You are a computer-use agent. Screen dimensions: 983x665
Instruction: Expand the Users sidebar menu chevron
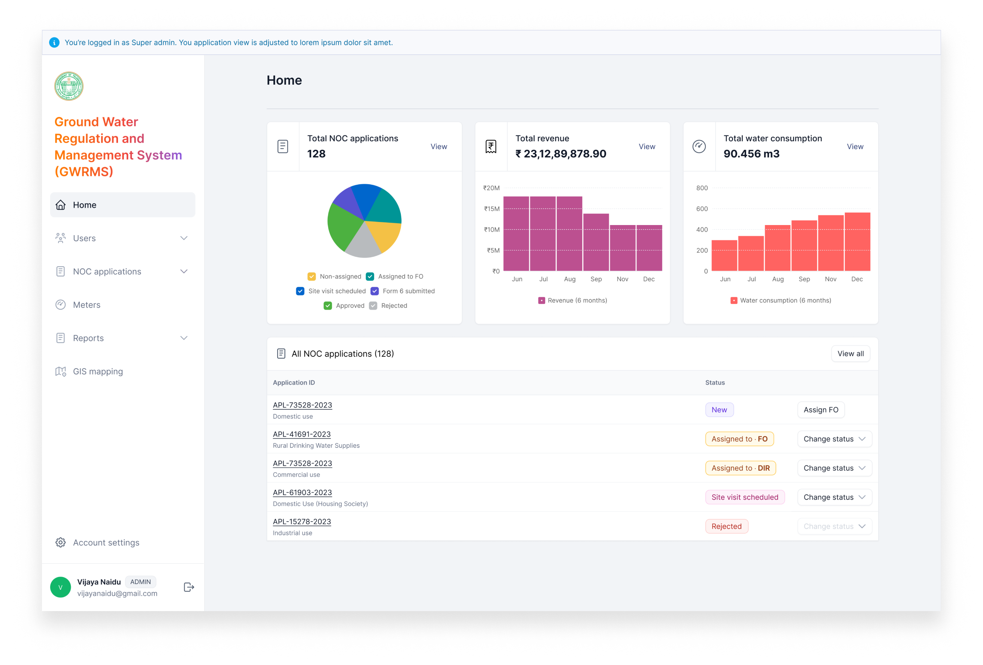pyautogui.click(x=184, y=238)
